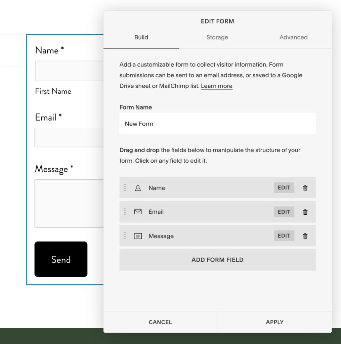
Task: Edit the Message field
Action: [x=284, y=235]
